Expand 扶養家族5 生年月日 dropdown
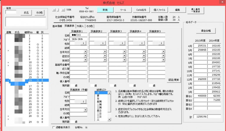This screenshot has width=226, height=131. (x=163, y=51)
